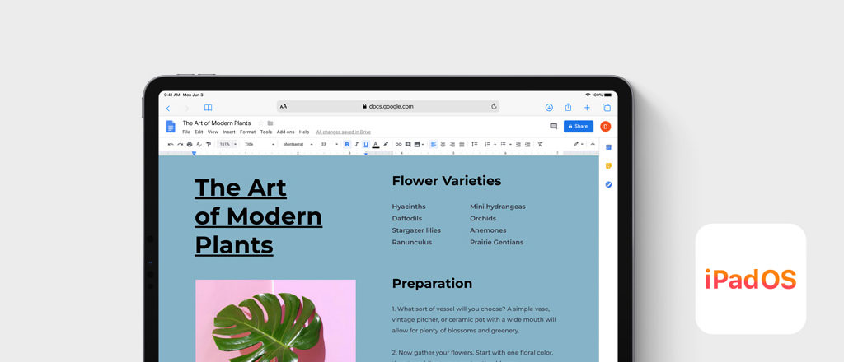Open the Insert menu
The image size is (844, 362).
pyautogui.click(x=229, y=132)
